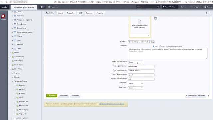
Task: Click the Каталоги folder icon under Типы инфоблоков
Action: point(17,89)
